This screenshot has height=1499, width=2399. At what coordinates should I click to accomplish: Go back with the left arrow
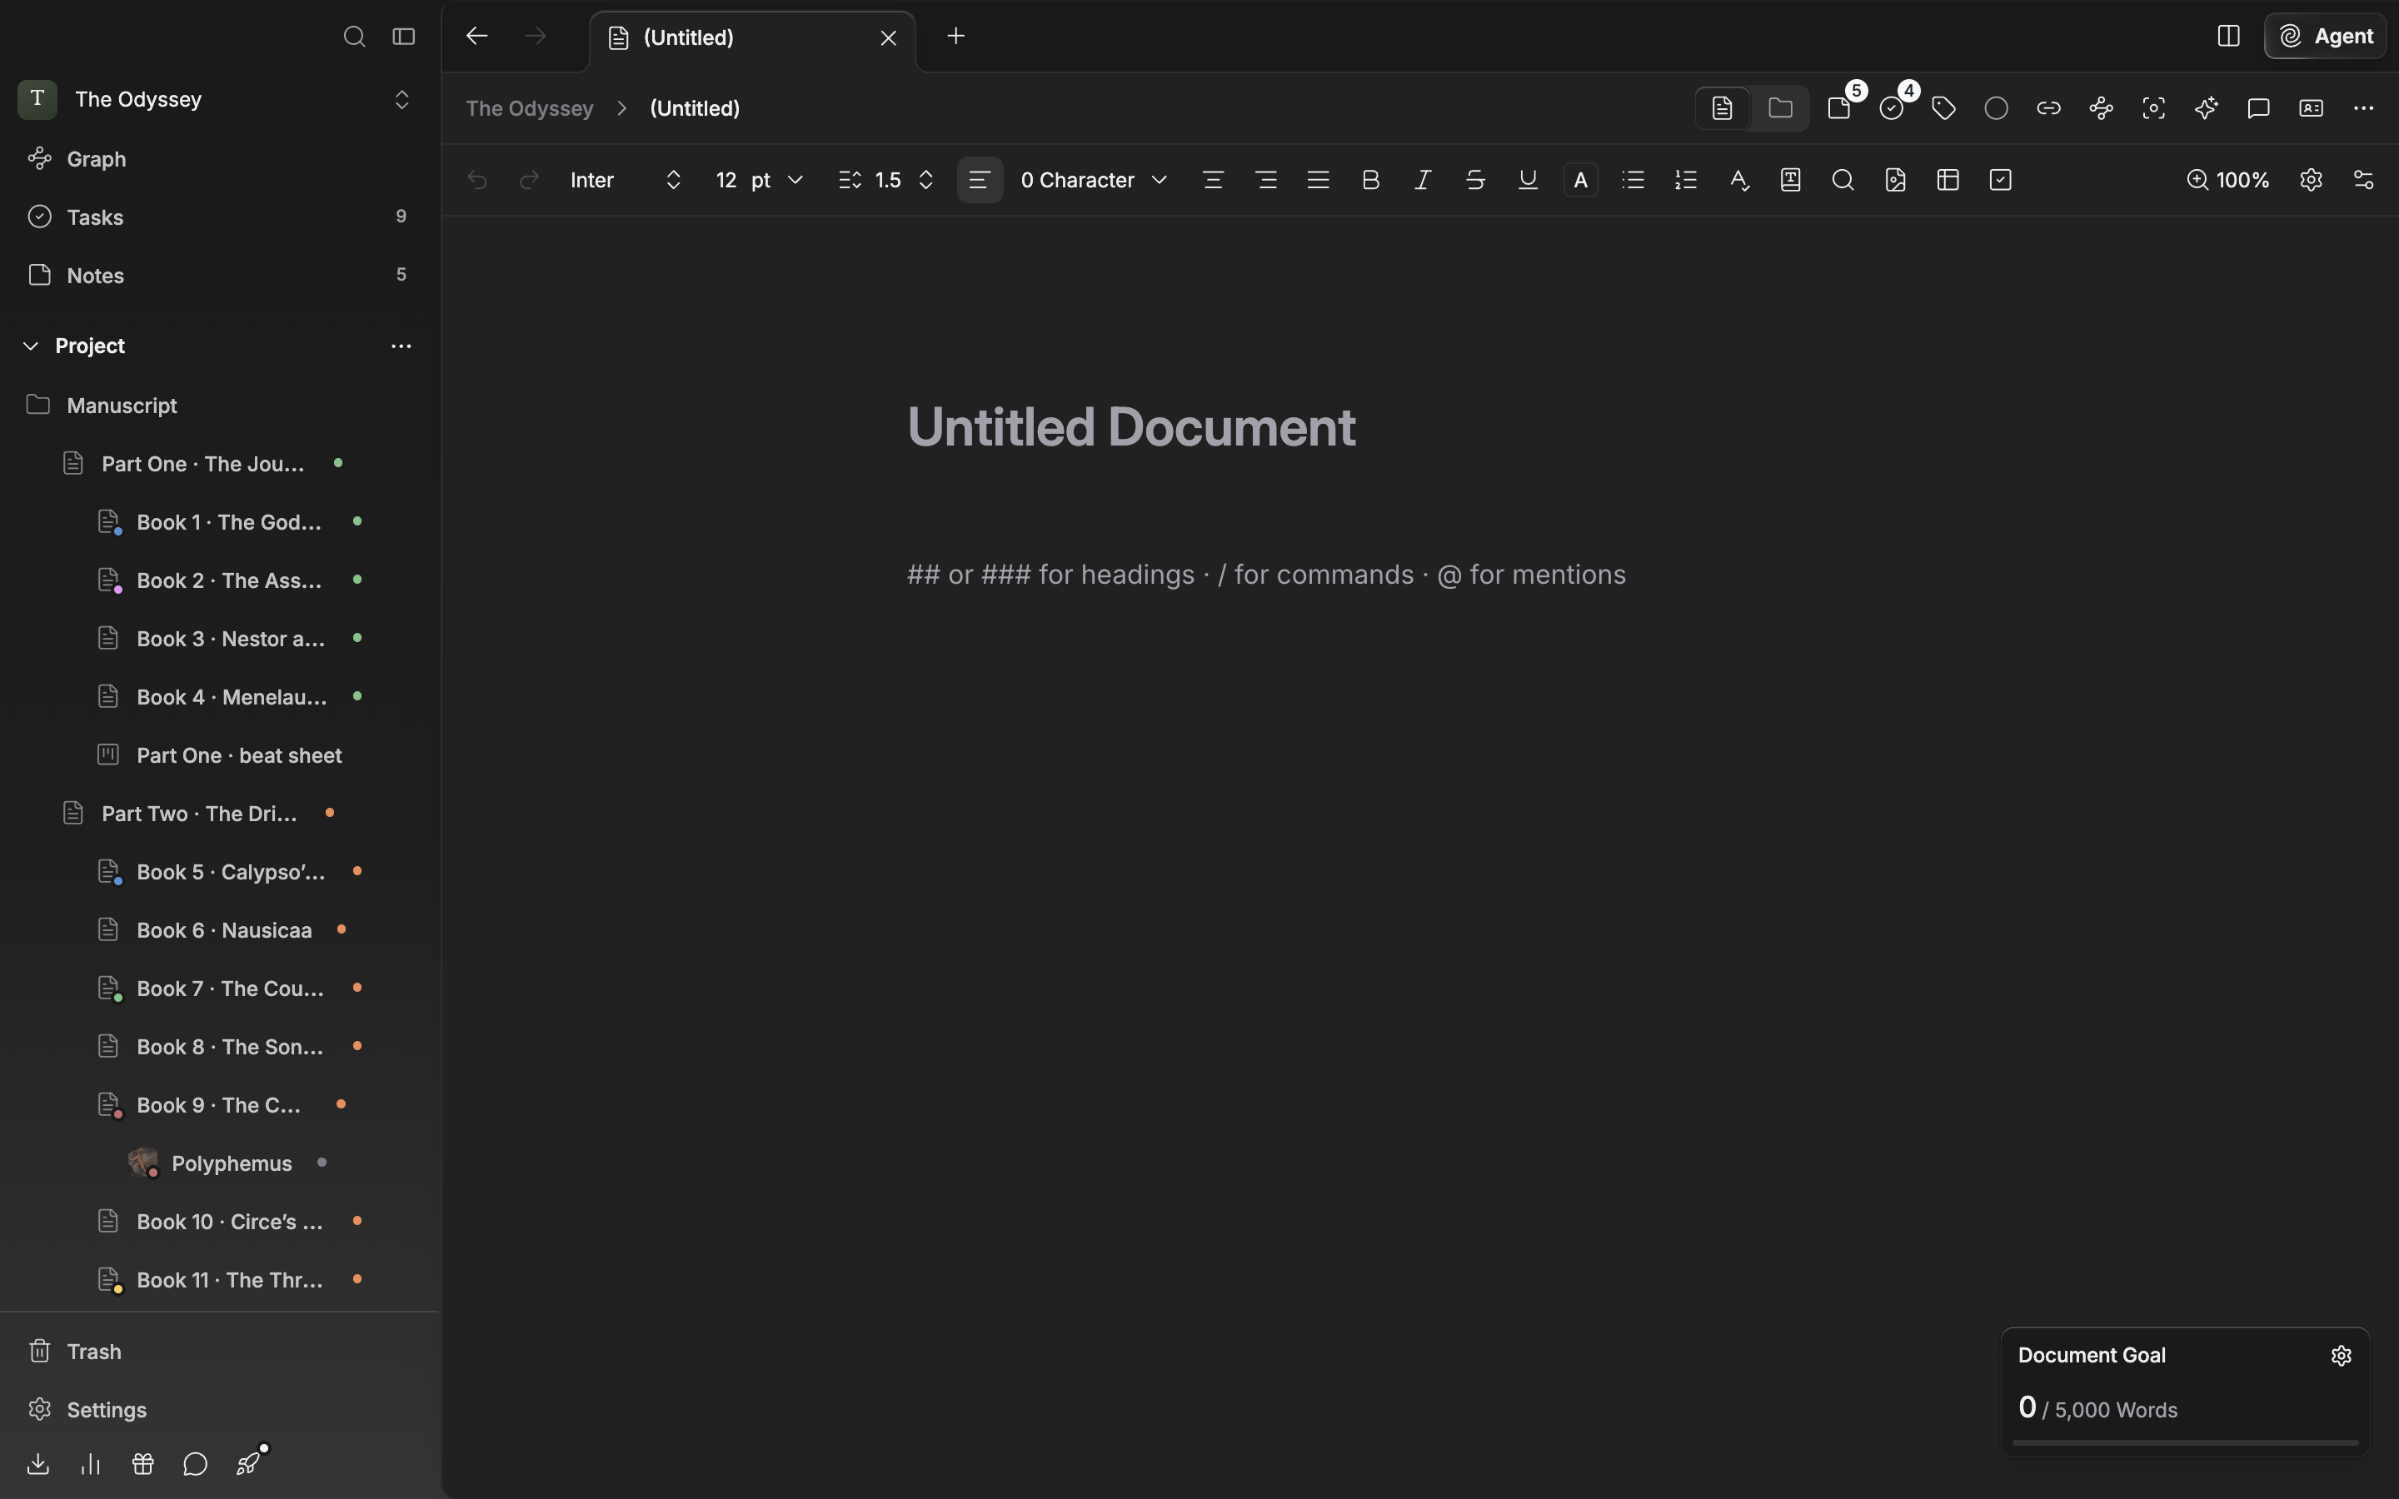pyautogui.click(x=476, y=37)
